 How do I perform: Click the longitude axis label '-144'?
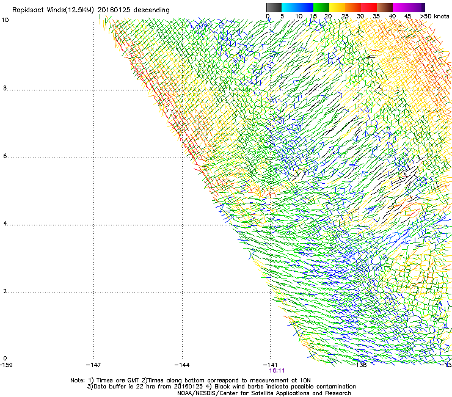pos(182,365)
